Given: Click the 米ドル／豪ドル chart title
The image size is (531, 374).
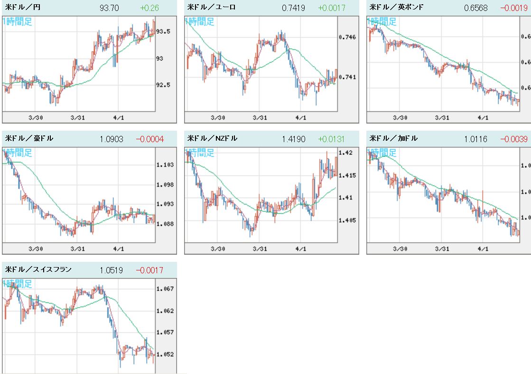Looking at the screenshot, I should pos(29,139).
